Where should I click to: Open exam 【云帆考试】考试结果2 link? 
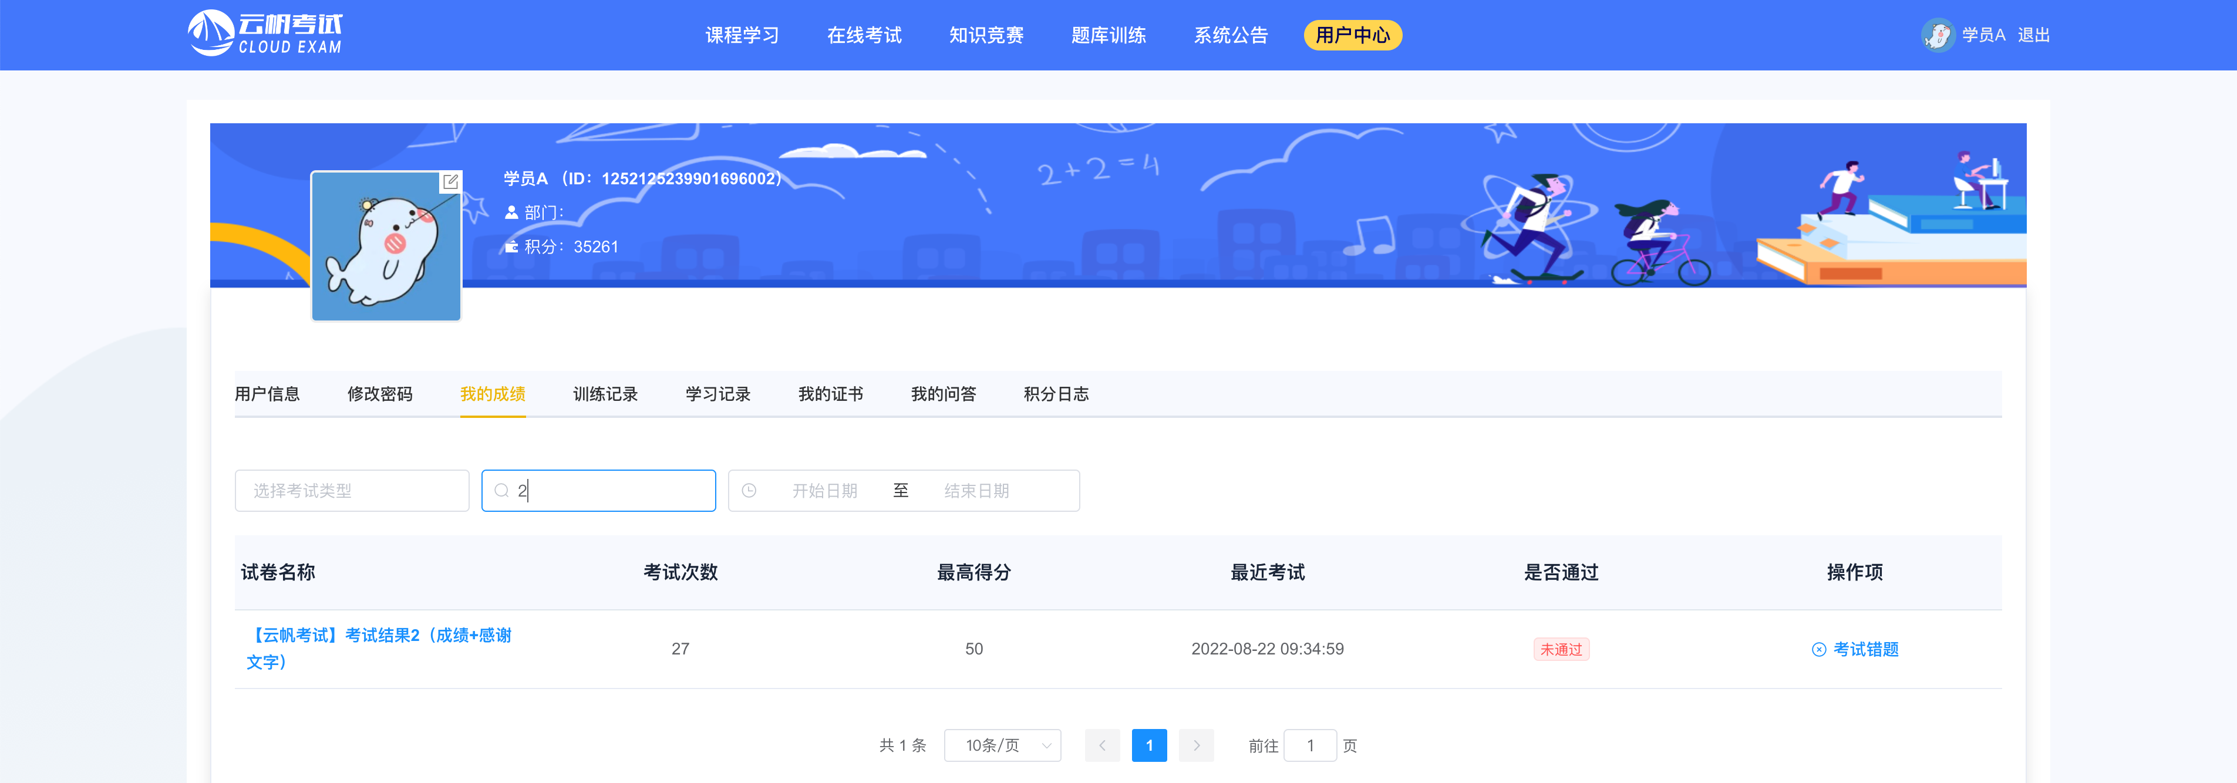(x=379, y=649)
